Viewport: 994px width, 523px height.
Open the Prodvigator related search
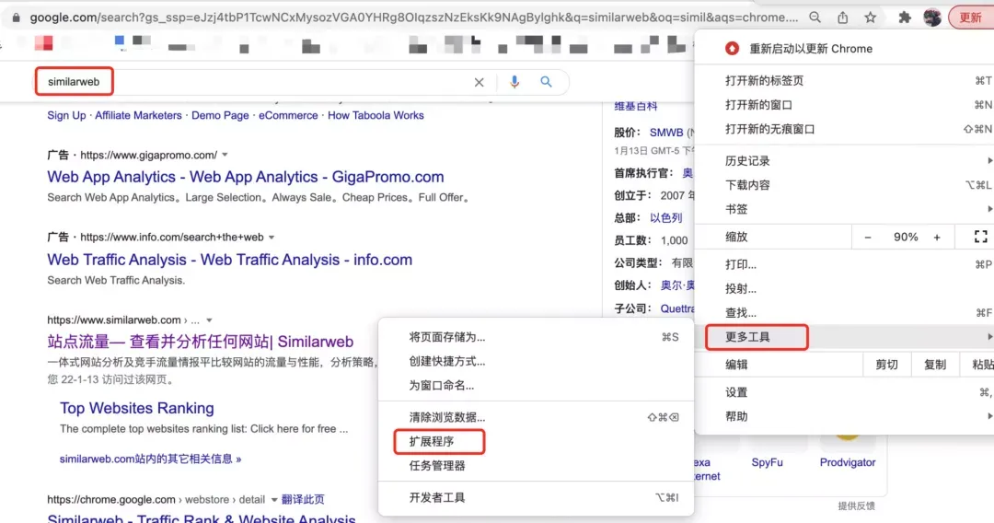click(x=848, y=463)
